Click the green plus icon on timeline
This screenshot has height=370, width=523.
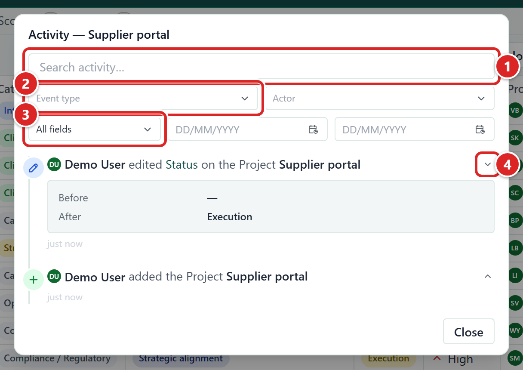coord(34,280)
